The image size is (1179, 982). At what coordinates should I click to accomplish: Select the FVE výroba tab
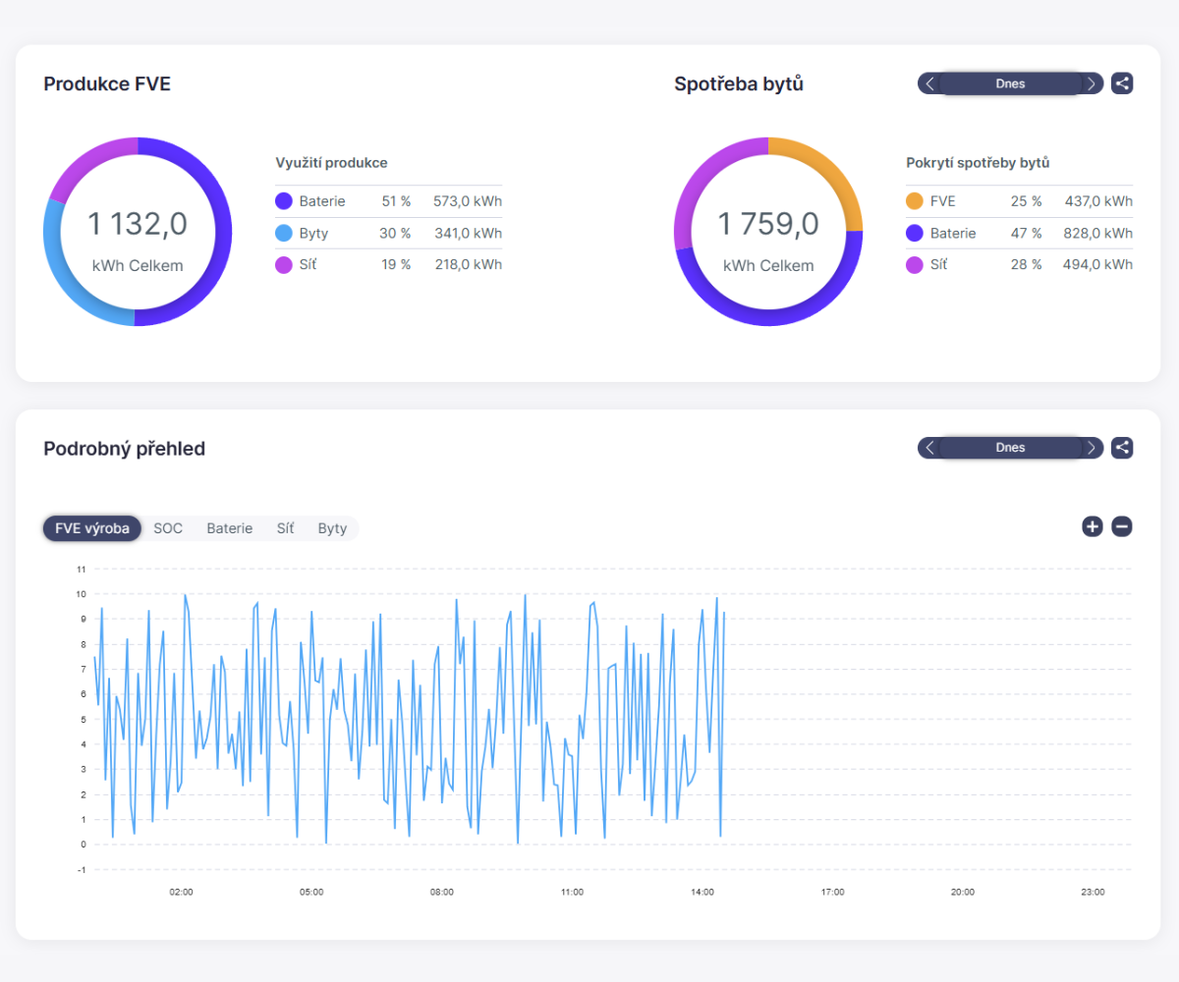pos(92,528)
